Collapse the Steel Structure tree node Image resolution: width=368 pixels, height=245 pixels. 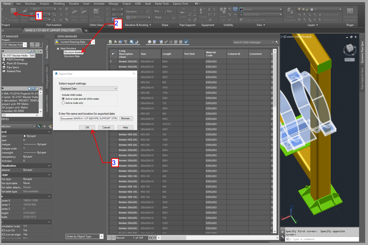point(58,48)
